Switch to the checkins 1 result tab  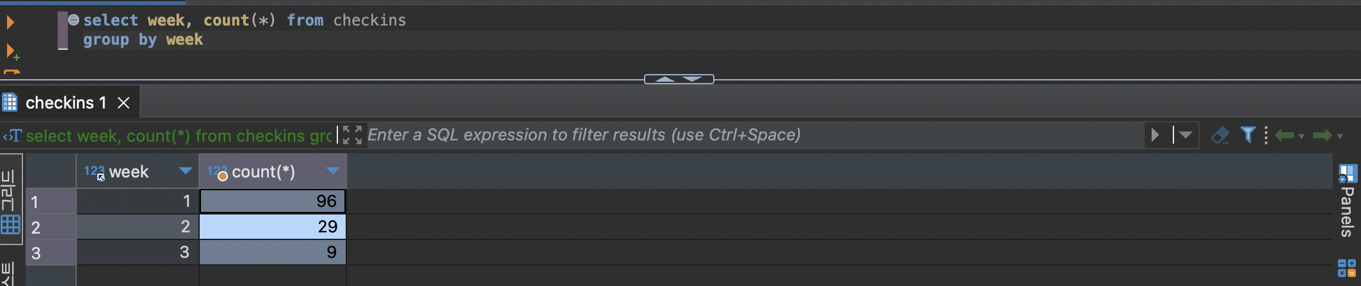click(x=65, y=103)
